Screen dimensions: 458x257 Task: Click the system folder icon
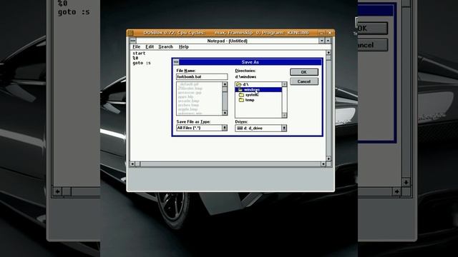[x=241, y=95]
